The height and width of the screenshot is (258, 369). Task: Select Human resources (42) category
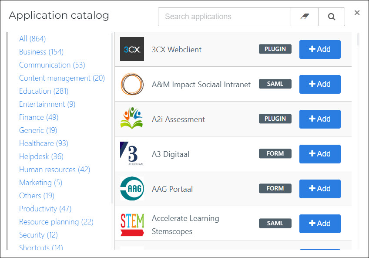point(54,170)
